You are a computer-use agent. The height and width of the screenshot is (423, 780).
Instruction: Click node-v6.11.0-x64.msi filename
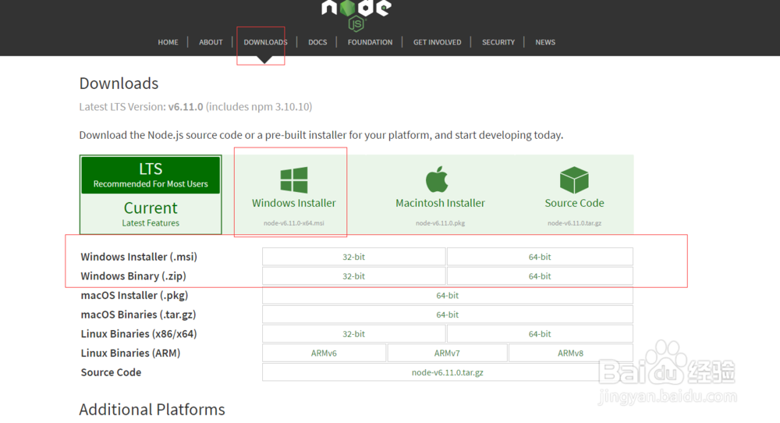294,223
